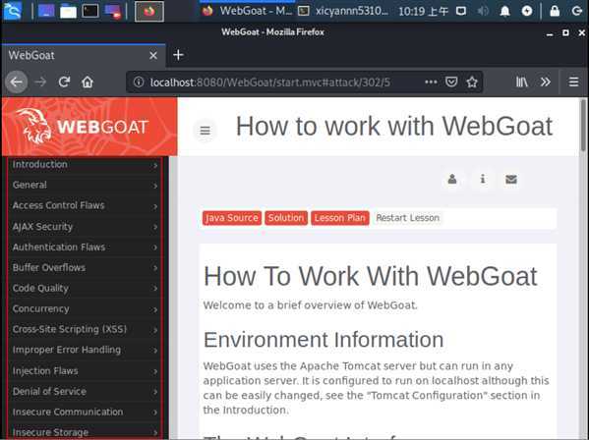Click the 'How To Work With WebGoat' heading

click(x=371, y=276)
